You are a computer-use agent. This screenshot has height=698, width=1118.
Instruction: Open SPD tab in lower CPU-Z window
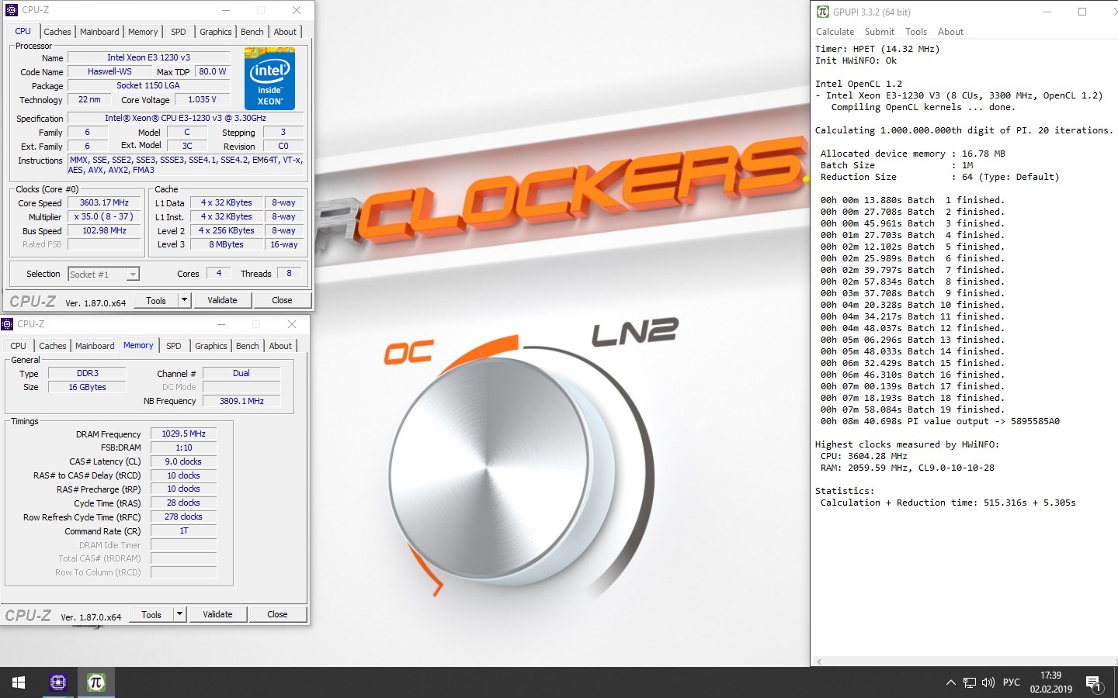point(174,346)
